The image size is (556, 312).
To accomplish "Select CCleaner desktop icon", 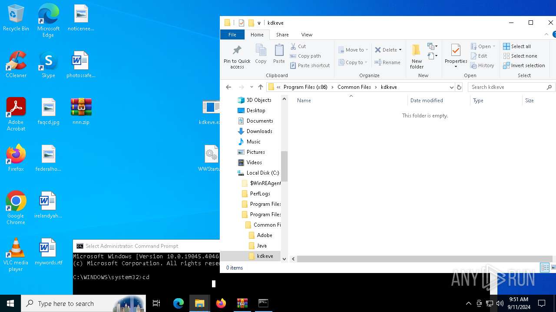I will (x=16, y=64).
